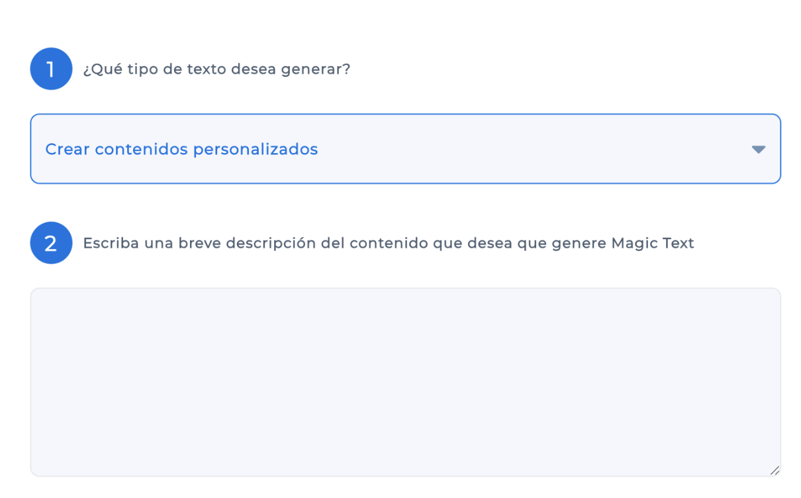801x498 pixels.
Task: Open the text type dropdown
Action: 405,149
